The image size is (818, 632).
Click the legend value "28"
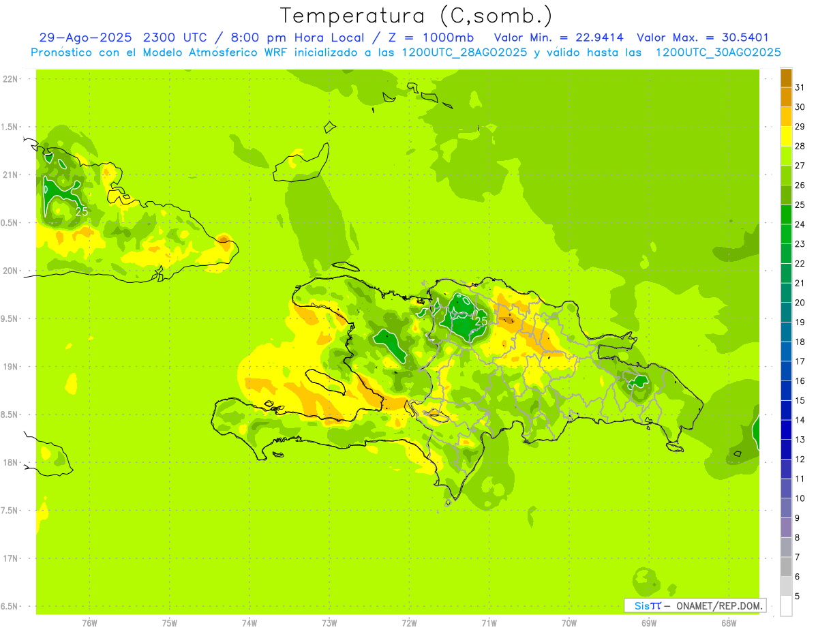pos(800,146)
